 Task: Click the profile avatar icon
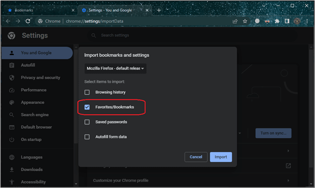(x=297, y=21)
